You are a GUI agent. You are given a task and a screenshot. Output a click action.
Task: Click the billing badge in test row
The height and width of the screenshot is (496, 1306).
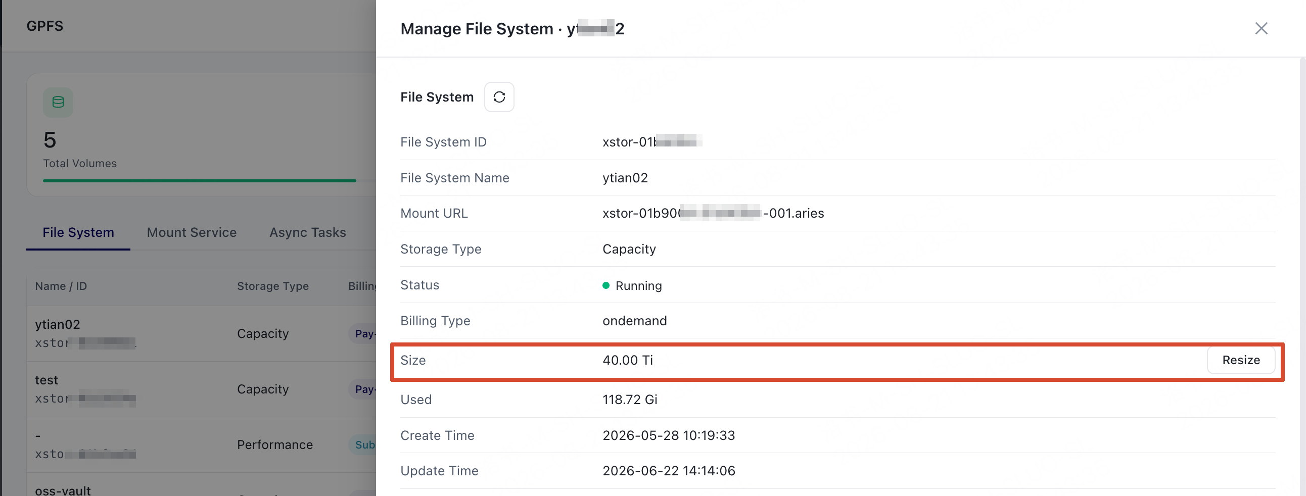(x=362, y=389)
